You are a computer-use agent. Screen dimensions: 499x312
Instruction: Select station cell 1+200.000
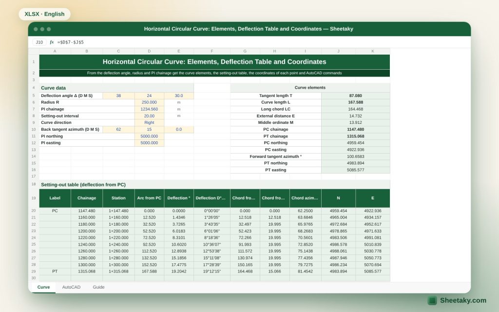point(118,231)
